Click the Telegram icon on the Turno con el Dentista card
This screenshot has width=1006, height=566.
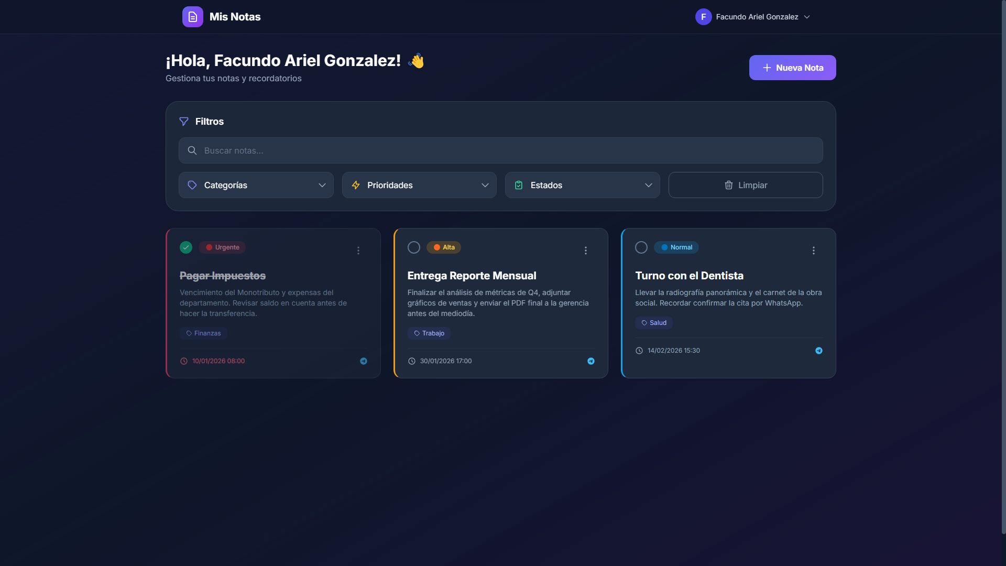[x=819, y=351]
